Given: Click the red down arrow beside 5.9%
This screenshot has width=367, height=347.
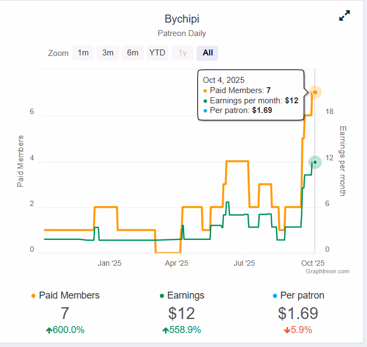Looking at the screenshot, I should pos(287,330).
